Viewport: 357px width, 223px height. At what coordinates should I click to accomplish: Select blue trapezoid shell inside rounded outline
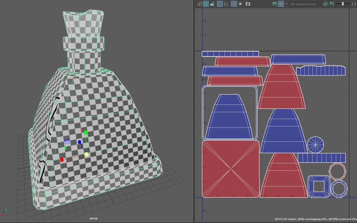(230, 117)
